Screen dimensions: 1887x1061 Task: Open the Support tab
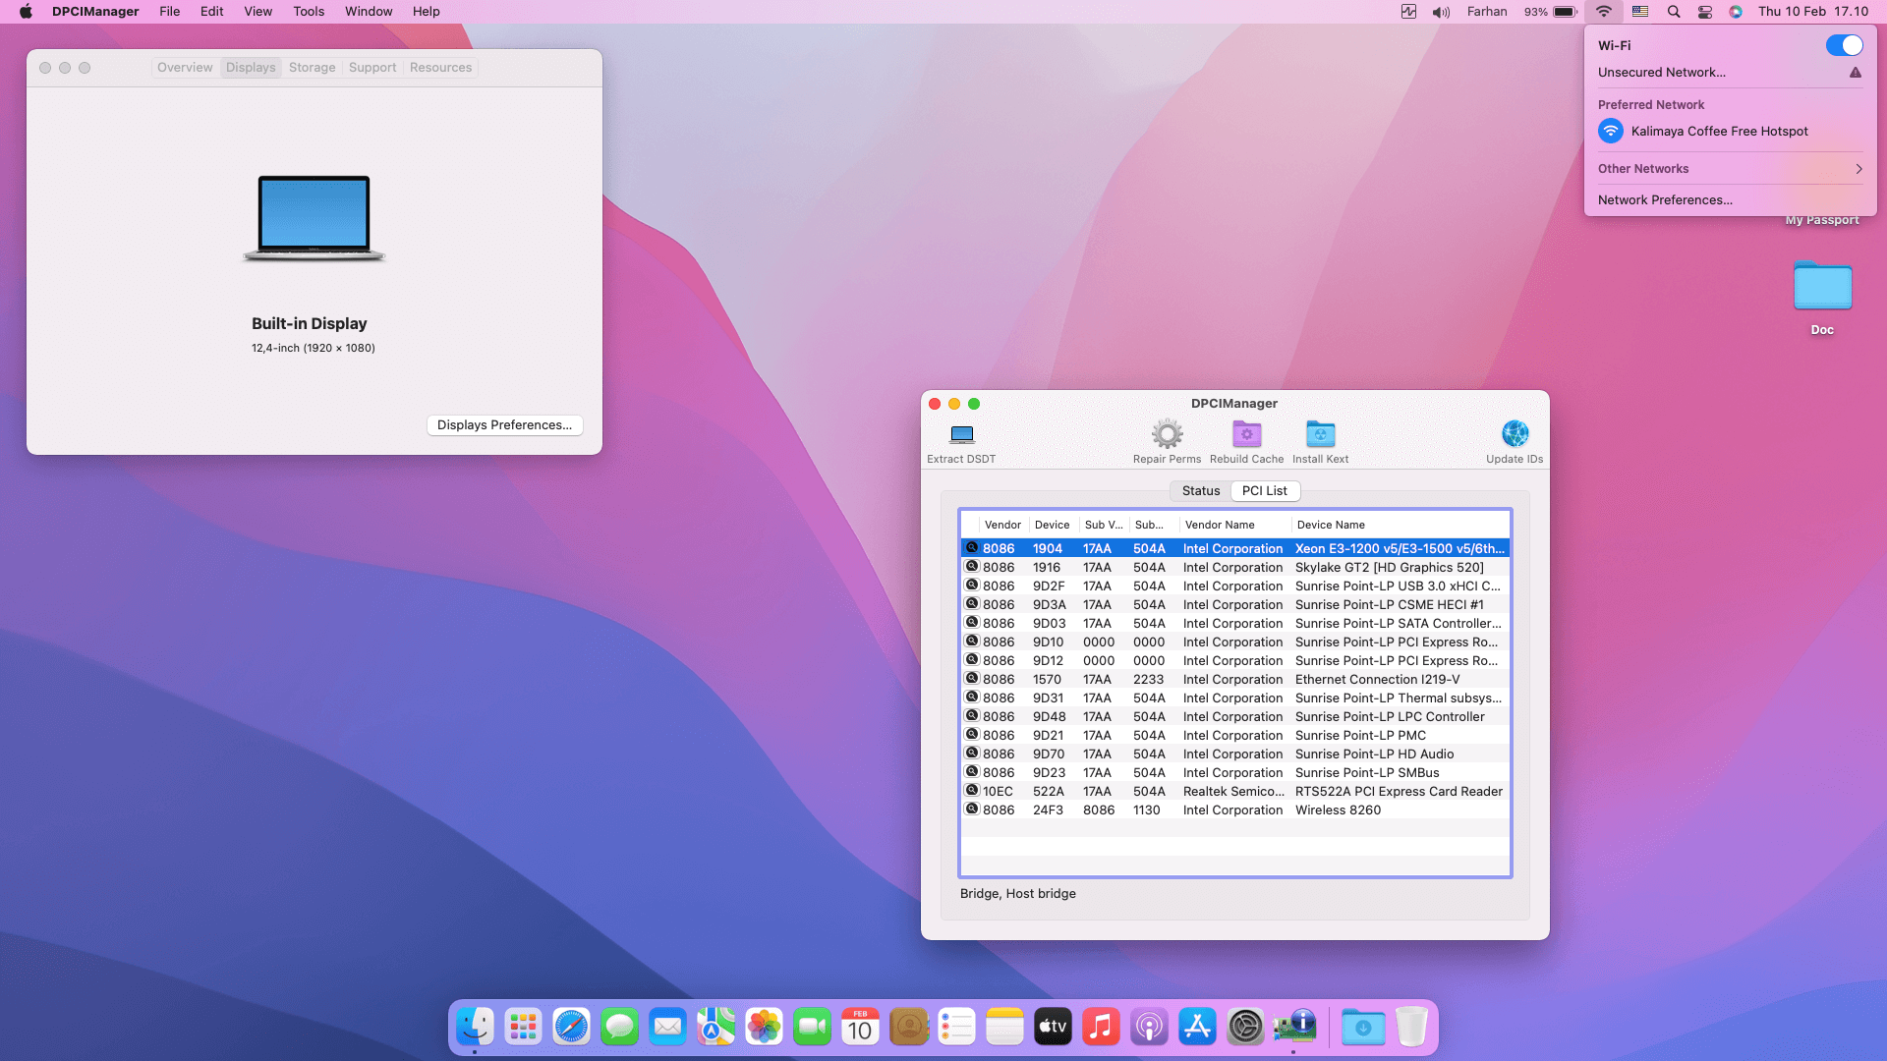(x=372, y=68)
